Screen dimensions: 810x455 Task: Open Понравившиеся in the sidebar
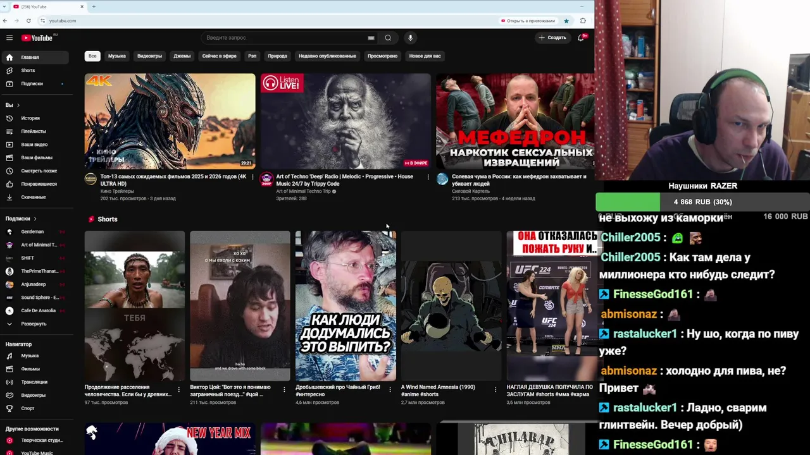pos(34,185)
